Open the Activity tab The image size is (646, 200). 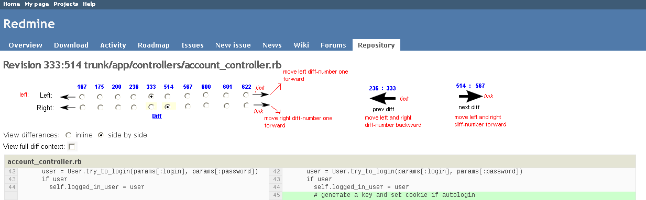point(113,45)
